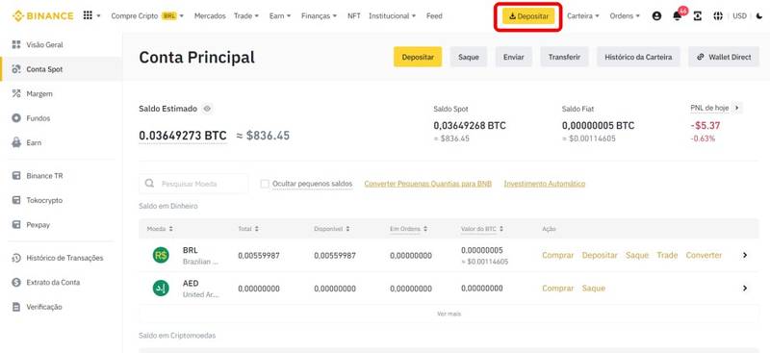Viewport: 770px width, 353px height.
Task: Click the Pexpay sidebar icon
Action: (16, 225)
